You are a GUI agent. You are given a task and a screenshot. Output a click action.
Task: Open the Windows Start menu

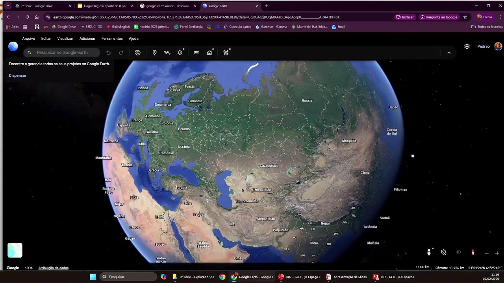(93, 277)
